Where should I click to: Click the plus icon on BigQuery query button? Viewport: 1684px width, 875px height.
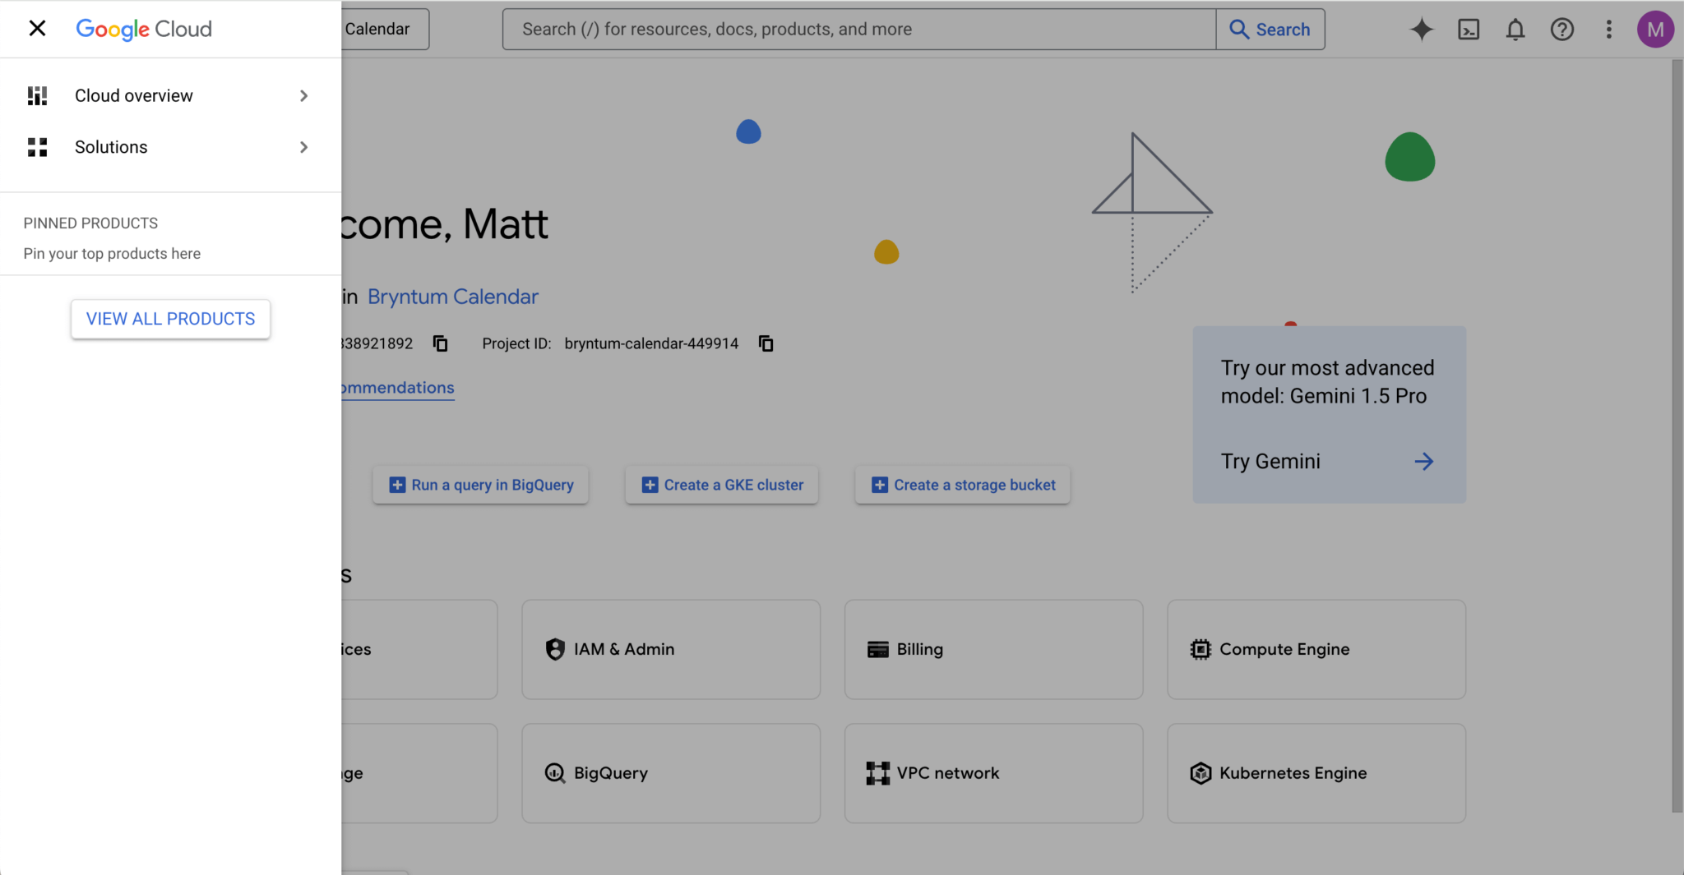point(397,485)
